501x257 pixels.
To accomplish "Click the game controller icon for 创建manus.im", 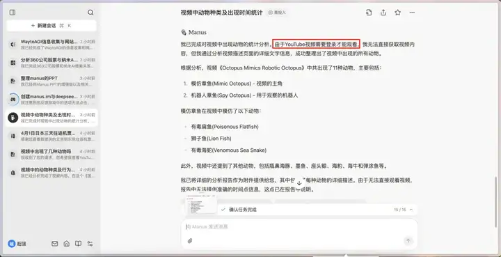I will (x=13, y=99).
